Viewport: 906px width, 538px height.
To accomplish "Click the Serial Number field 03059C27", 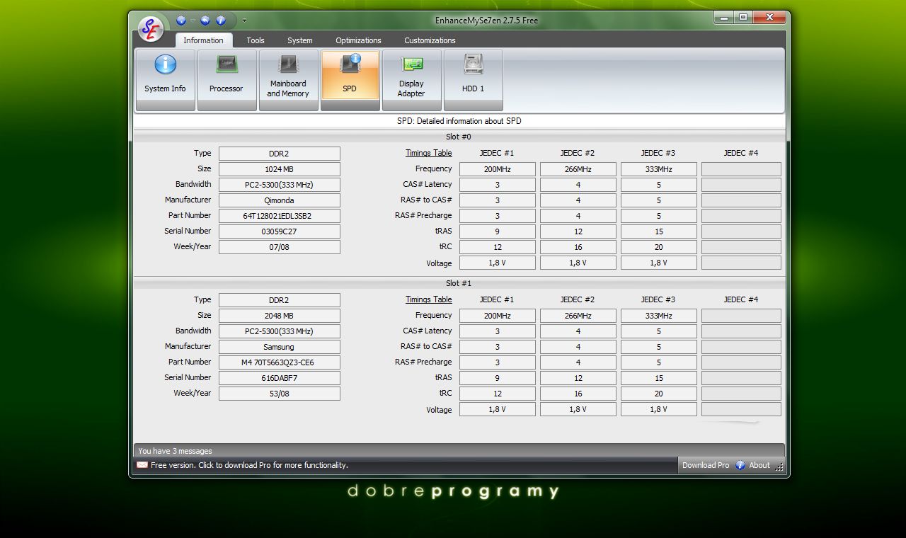I will (279, 231).
